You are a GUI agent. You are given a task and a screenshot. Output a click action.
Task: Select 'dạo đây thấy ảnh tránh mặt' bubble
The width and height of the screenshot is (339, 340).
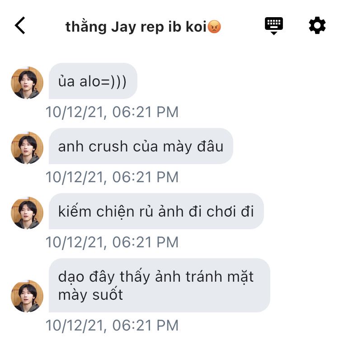[x=160, y=285]
